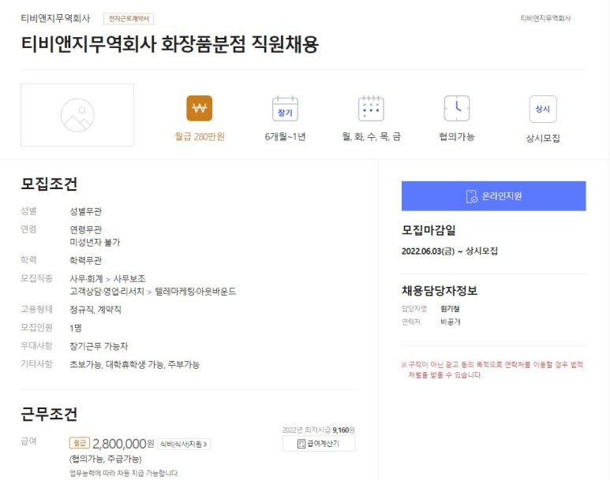
Task: Click the 근무조건 section heading
Action: tap(49, 415)
